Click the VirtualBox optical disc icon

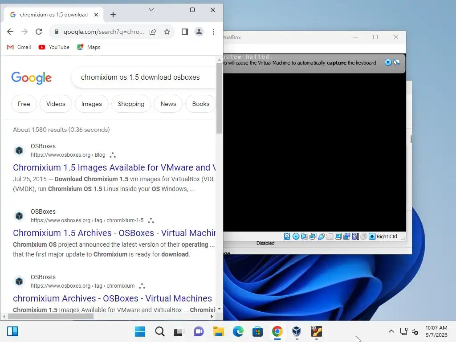point(296,236)
